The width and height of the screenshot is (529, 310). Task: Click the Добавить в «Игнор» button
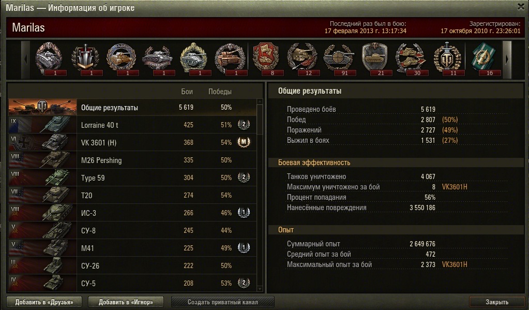(126, 302)
